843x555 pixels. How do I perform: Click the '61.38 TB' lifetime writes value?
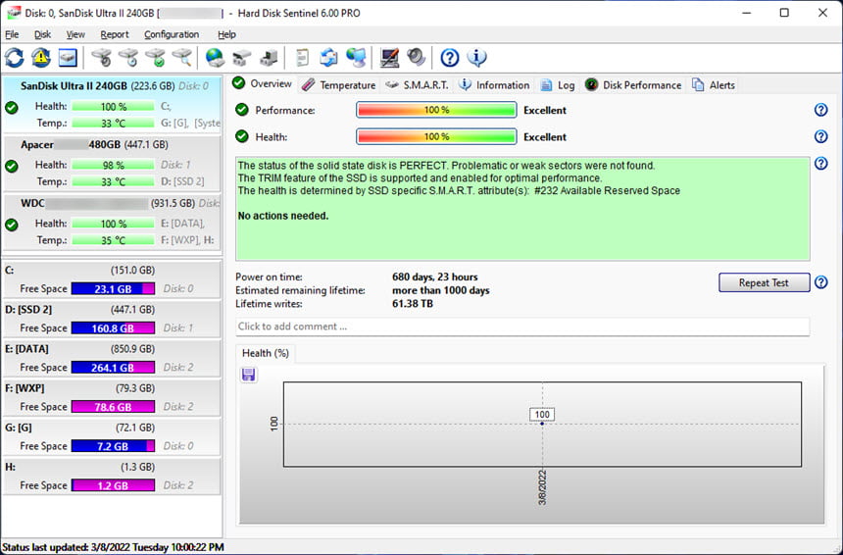(x=413, y=304)
